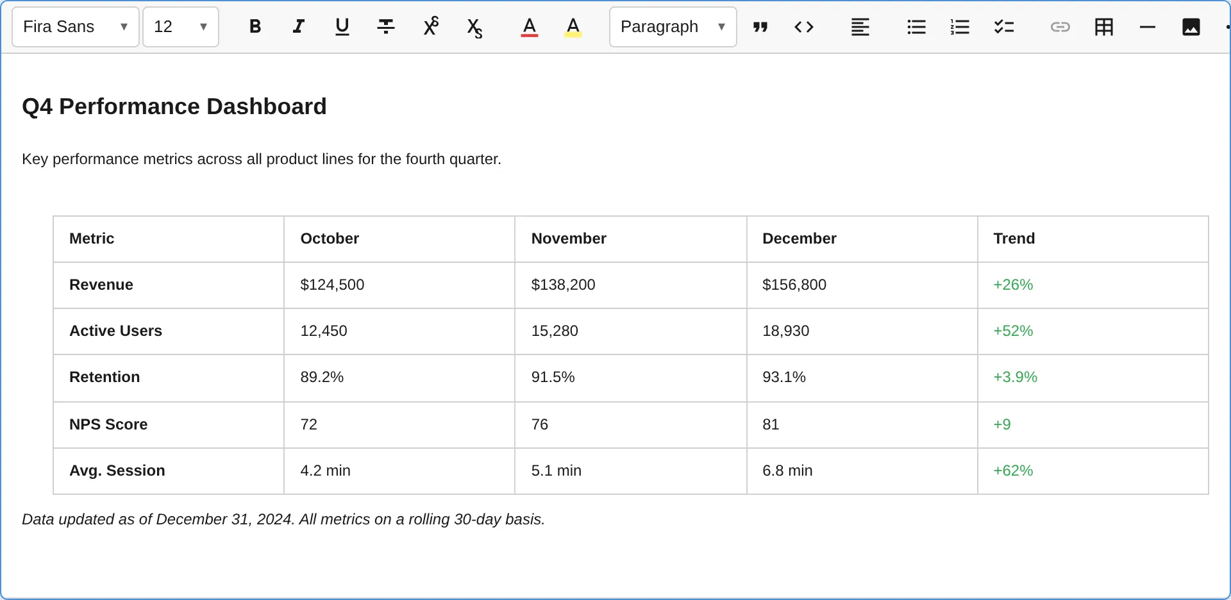Insert a block quote
The width and height of the screenshot is (1231, 600).
click(x=760, y=27)
